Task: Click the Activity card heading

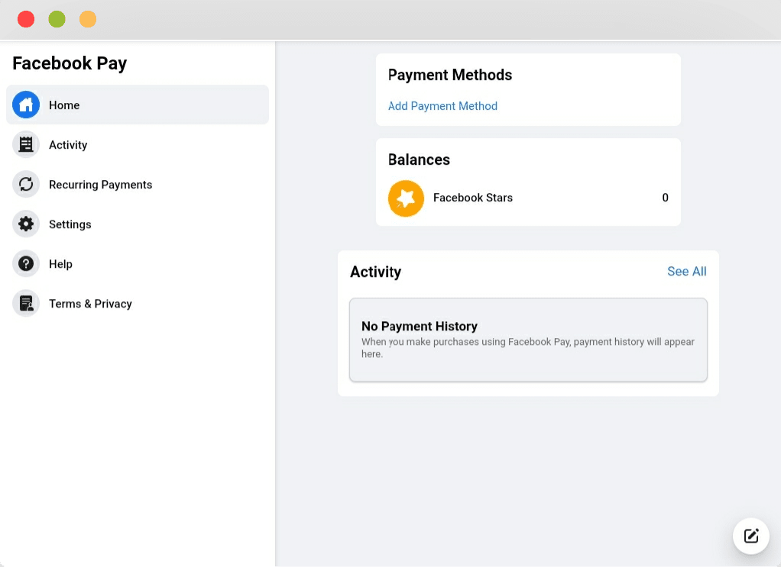Action: pyautogui.click(x=375, y=272)
